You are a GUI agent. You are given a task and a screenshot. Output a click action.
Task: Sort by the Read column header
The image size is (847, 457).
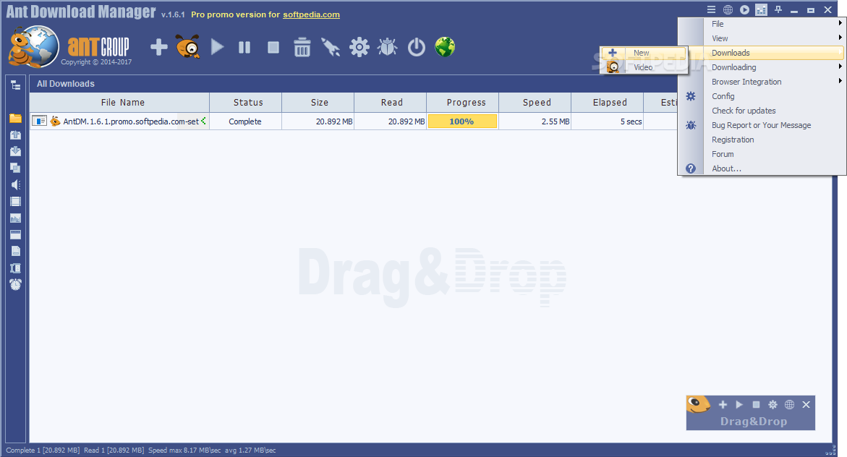pos(391,102)
